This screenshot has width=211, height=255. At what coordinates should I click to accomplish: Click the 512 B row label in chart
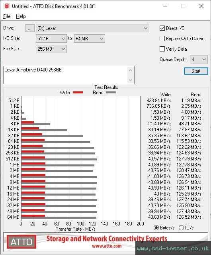coord(14,101)
